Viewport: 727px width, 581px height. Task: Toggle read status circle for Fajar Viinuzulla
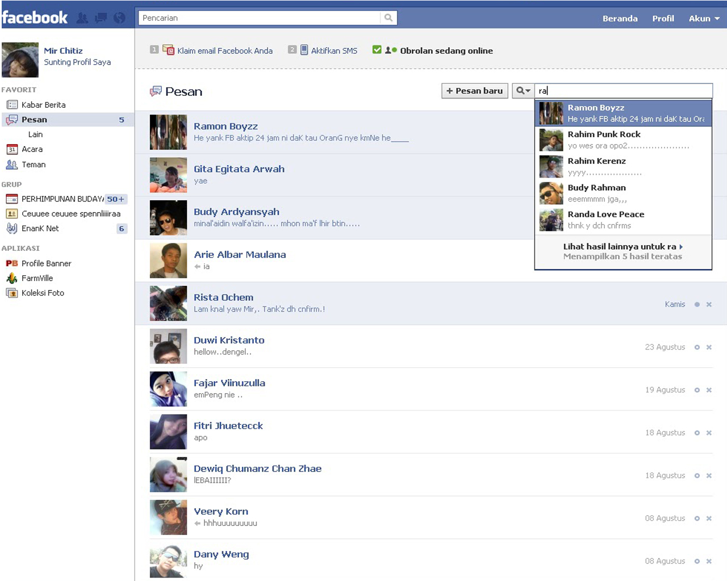coord(697,390)
